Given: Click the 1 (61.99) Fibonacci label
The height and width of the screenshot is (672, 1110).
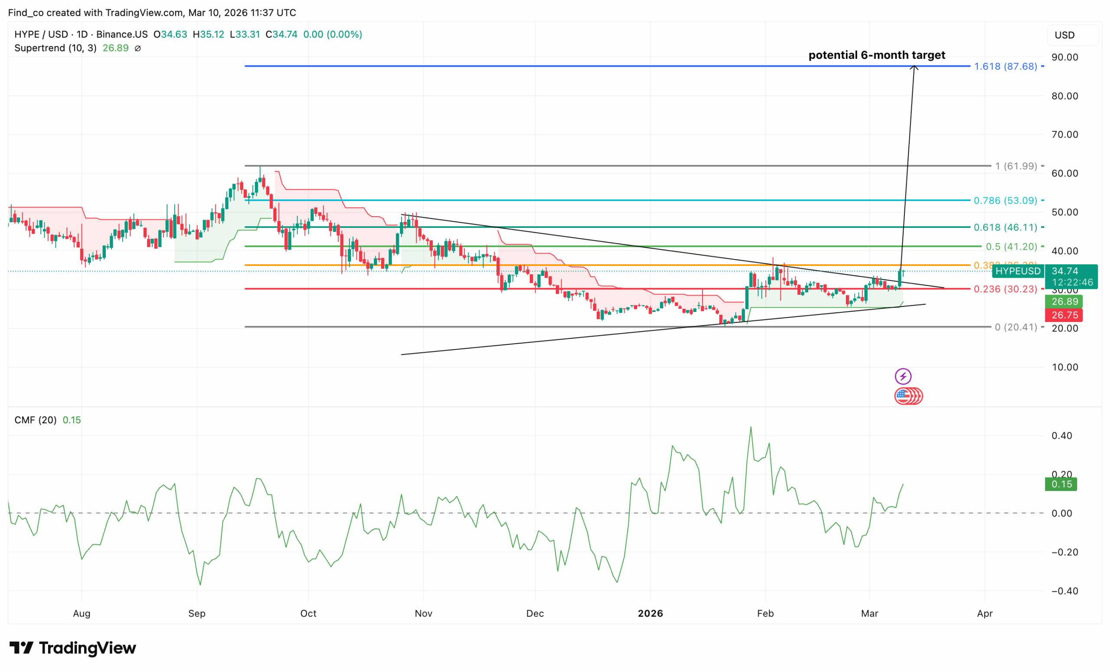Looking at the screenshot, I should click(1016, 166).
